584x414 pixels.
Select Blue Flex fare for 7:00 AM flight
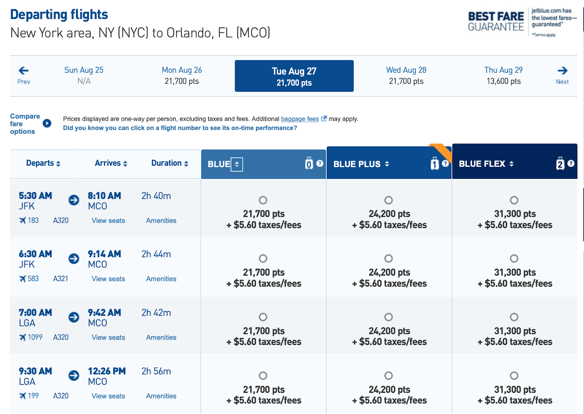(514, 317)
